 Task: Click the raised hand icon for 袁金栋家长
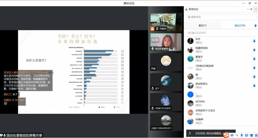(254, 85)
